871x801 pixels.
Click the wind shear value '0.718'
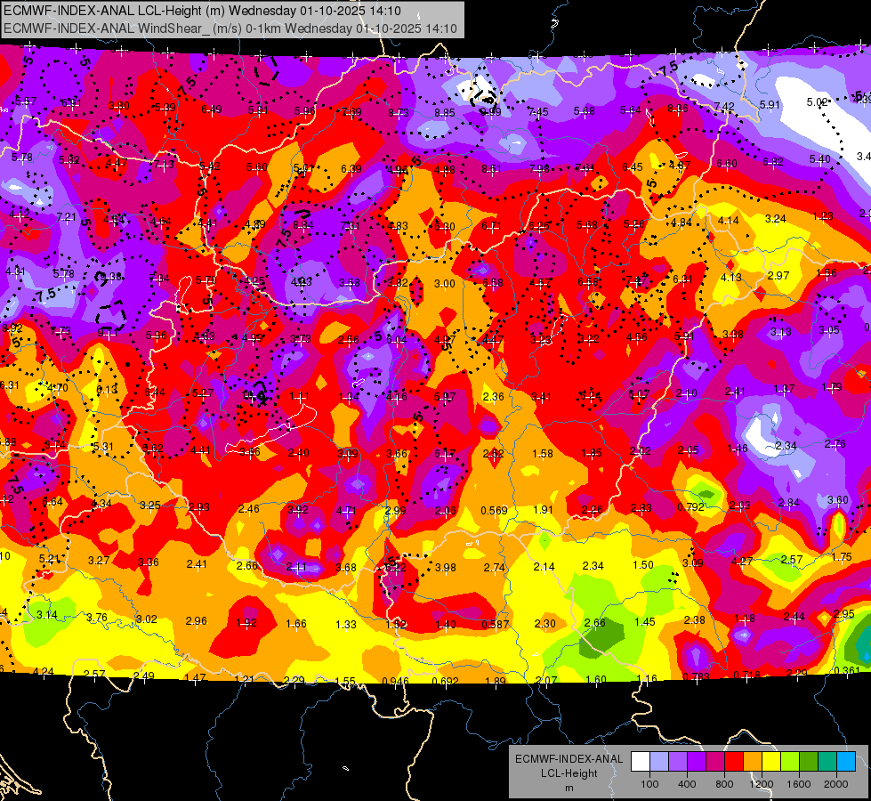coord(746,676)
